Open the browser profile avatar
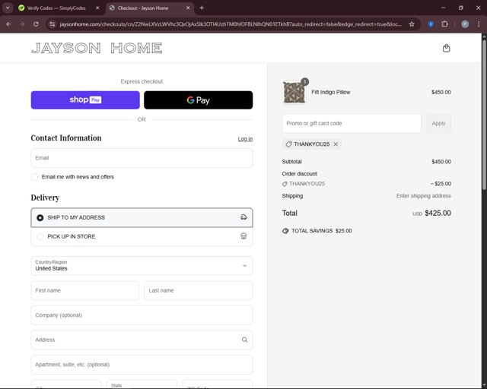This screenshot has height=389, width=487. [x=465, y=24]
